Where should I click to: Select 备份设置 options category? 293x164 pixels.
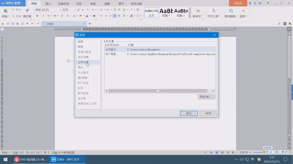(88, 57)
